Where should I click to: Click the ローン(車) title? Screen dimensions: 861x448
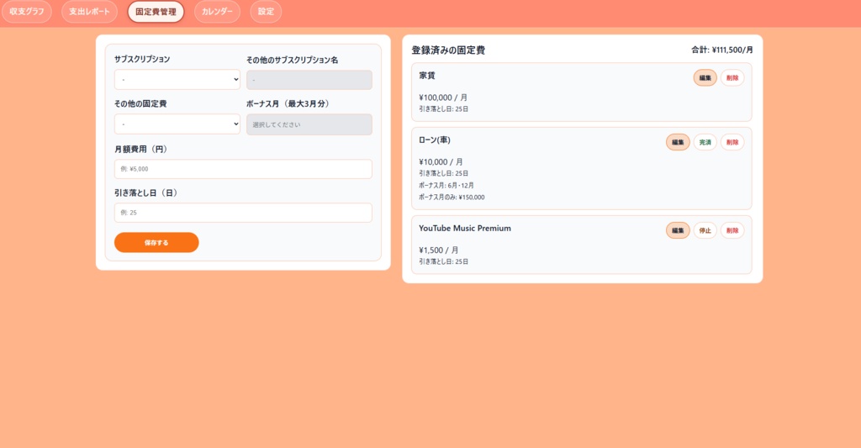coord(435,140)
